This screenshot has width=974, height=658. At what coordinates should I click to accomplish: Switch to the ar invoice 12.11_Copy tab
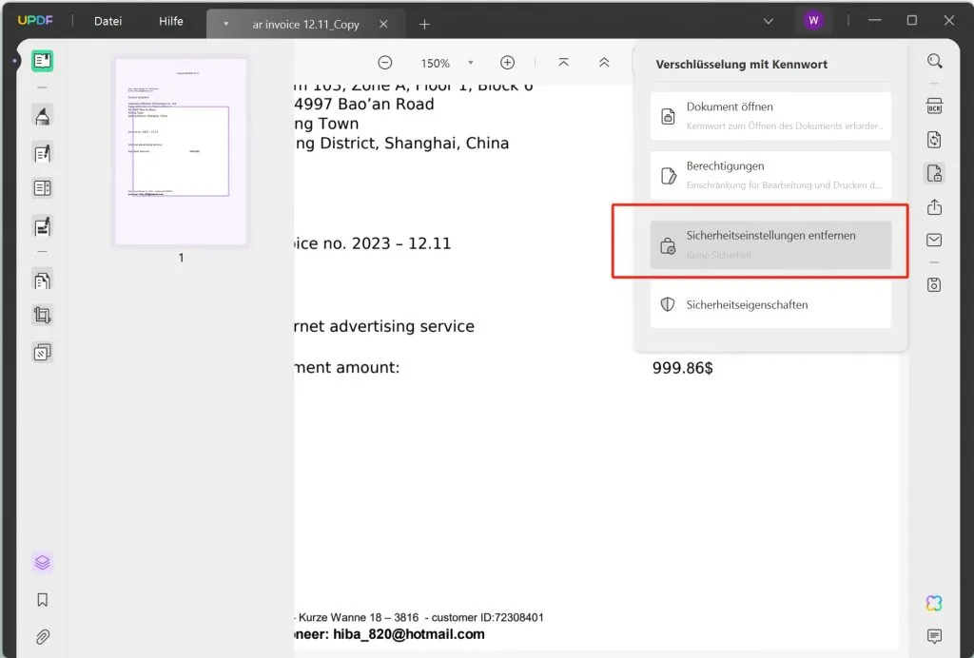(305, 24)
